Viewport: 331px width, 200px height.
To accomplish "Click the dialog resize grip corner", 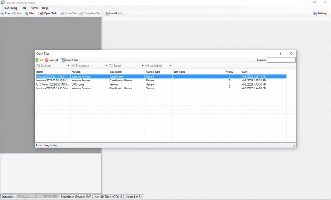I will (x=294, y=145).
